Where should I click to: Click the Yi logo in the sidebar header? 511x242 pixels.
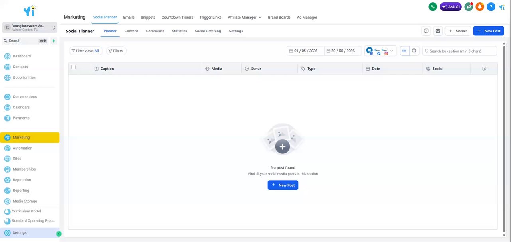tap(30, 10)
